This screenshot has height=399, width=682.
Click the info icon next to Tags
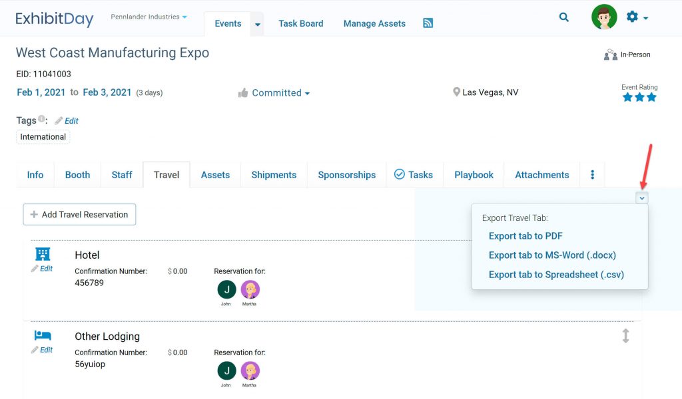pyautogui.click(x=42, y=117)
